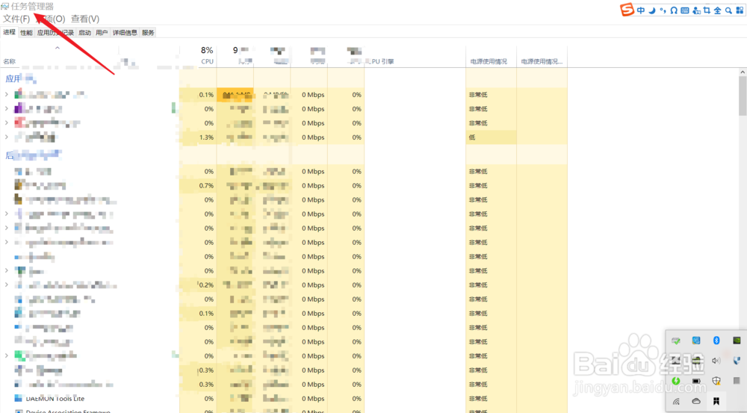This screenshot has height=413, width=747.
Task: Sort processes by the 名称 column header
Action: 10,61
